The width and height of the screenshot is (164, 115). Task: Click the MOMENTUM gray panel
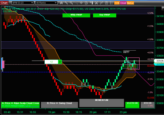tap(102, 103)
